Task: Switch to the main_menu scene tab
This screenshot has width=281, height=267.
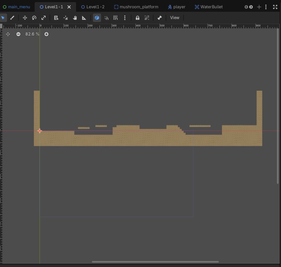Action: pyautogui.click(x=16, y=7)
